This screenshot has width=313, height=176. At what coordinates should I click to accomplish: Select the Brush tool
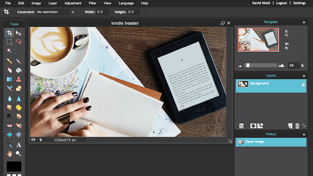[x=18, y=61]
